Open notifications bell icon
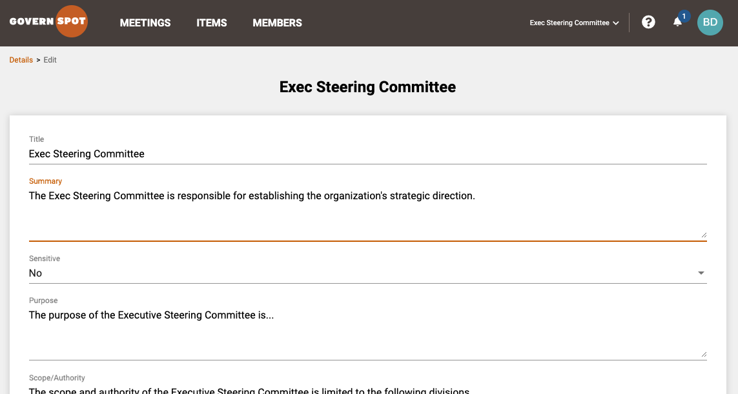This screenshot has height=394, width=738. [x=677, y=22]
